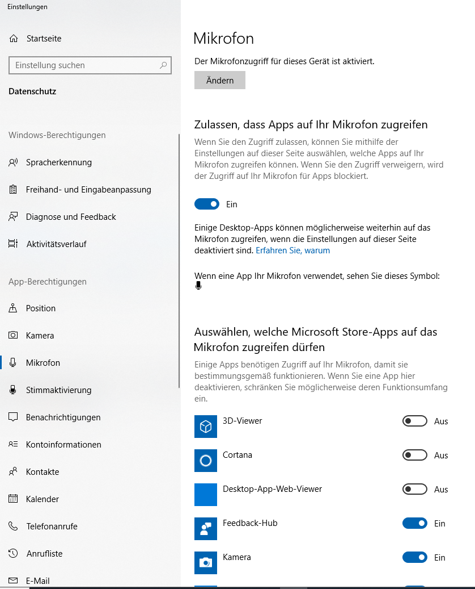
Task: Click the Kamera sidebar icon
Action: (13, 335)
